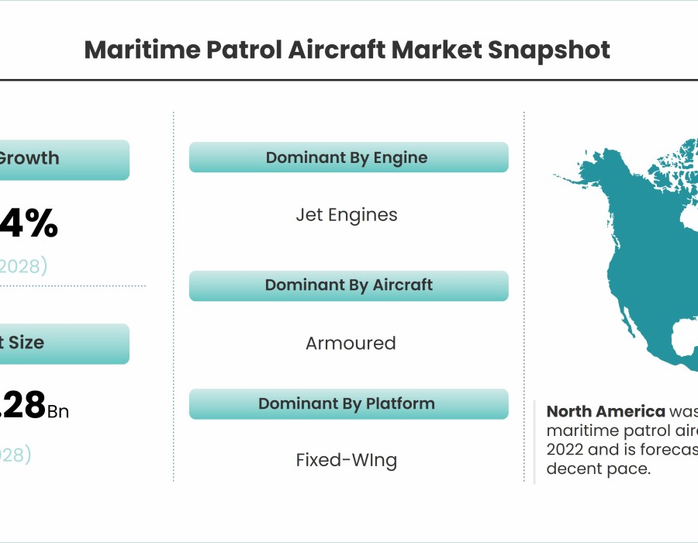Click the year text below the growth percentage
Screen dimensions: 698x543
pos(23,267)
